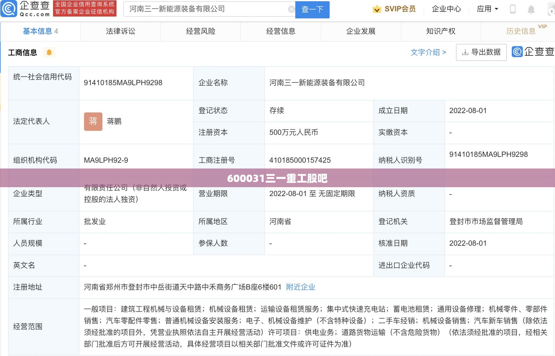Click the Qcc.com logo icon
555x356 pixels.
point(9,9)
